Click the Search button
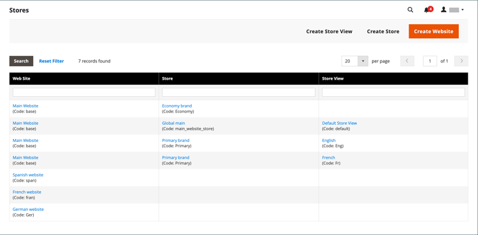 click(x=21, y=61)
